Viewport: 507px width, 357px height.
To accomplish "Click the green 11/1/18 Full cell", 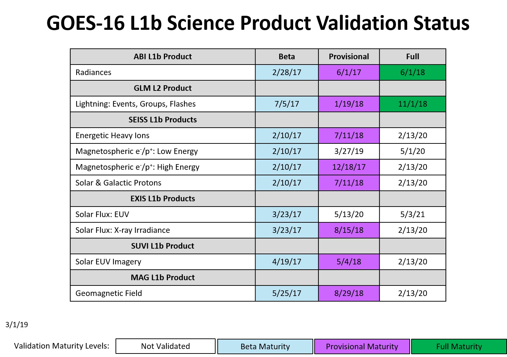I will point(413,104).
